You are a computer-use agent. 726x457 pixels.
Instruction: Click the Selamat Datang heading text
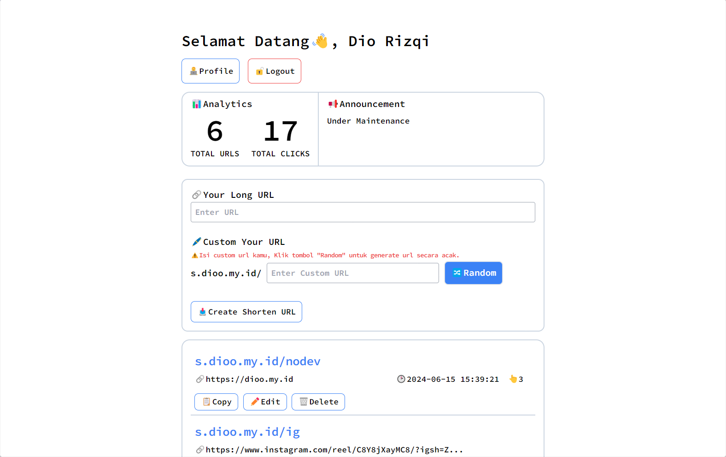tap(246, 41)
